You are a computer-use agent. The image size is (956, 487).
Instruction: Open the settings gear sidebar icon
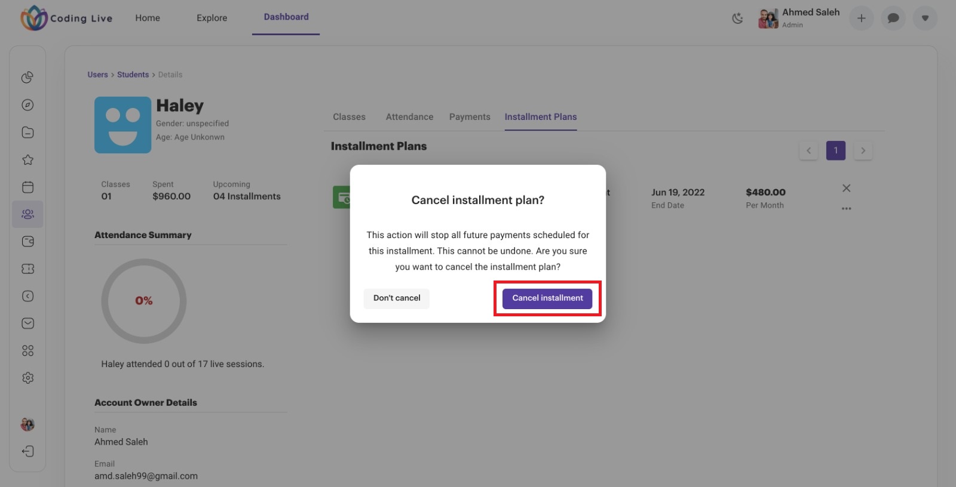coord(27,378)
